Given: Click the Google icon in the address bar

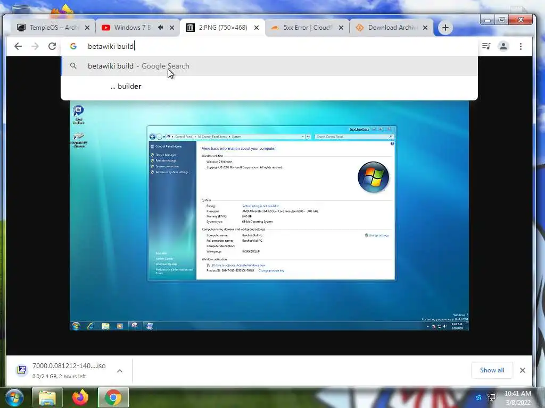Looking at the screenshot, I should click(73, 46).
